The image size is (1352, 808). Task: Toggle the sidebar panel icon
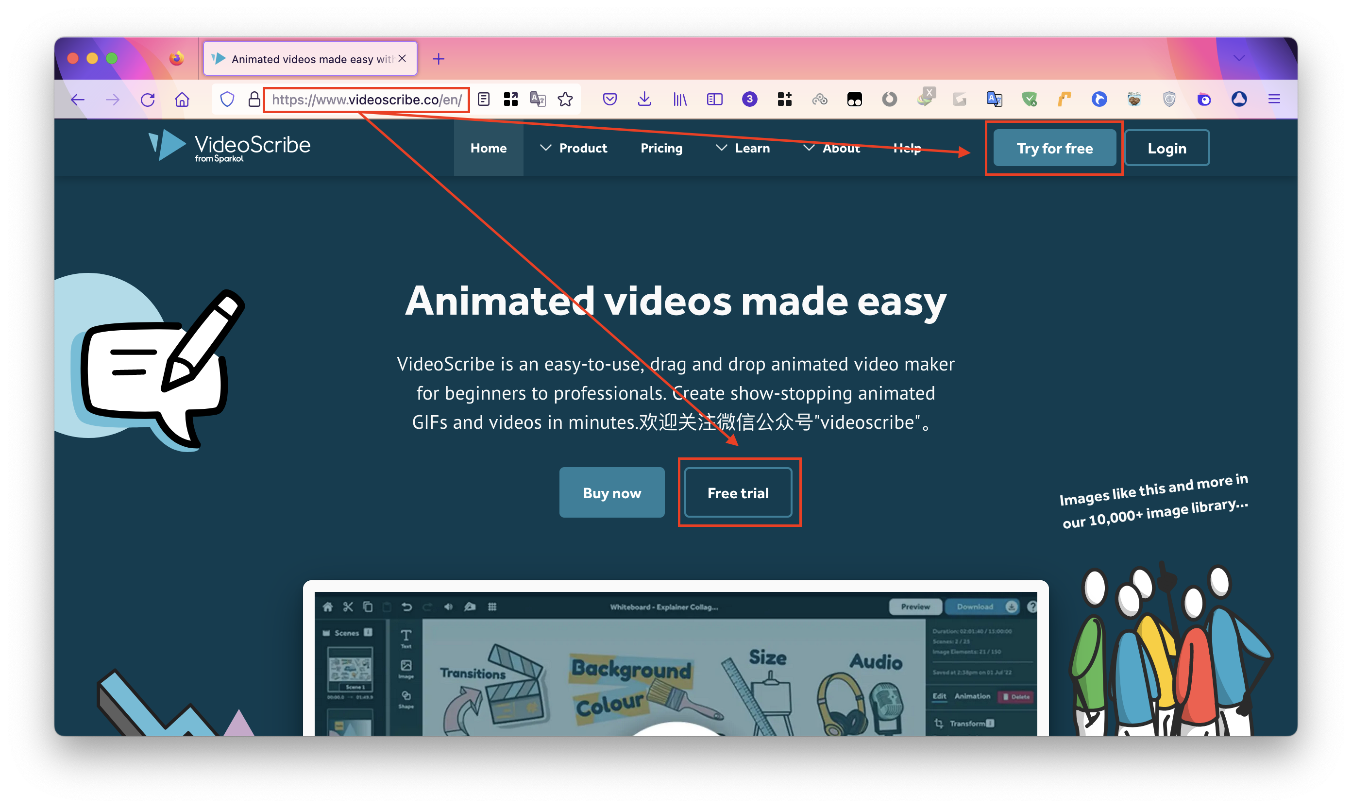pos(714,99)
